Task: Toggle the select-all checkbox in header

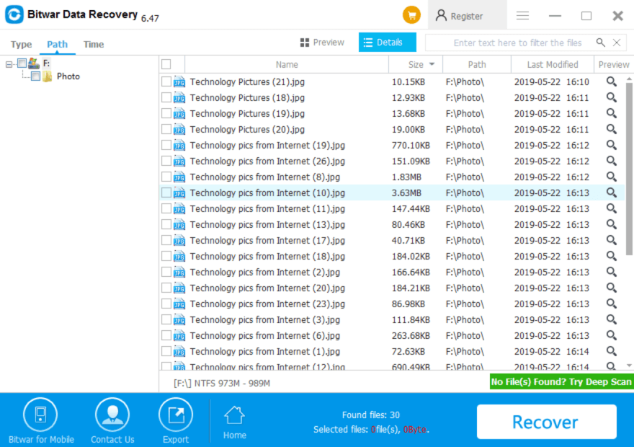Action: coord(166,64)
